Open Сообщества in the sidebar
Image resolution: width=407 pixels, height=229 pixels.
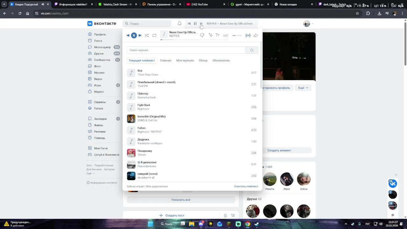pyautogui.click(x=102, y=60)
